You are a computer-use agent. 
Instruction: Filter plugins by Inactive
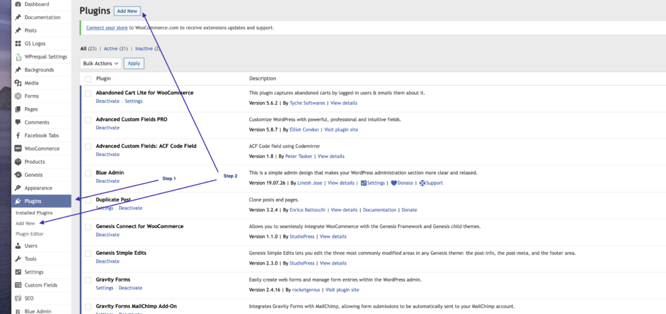[x=144, y=49]
